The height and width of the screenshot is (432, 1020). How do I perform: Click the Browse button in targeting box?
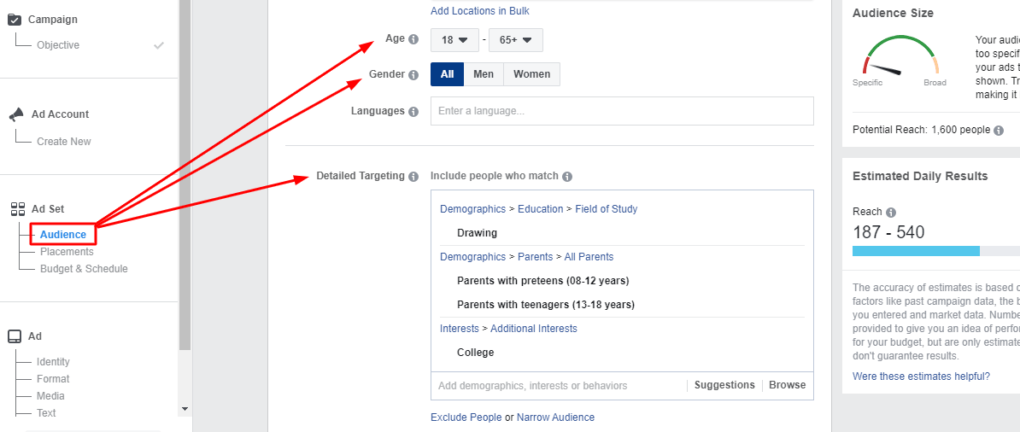click(x=787, y=385)
